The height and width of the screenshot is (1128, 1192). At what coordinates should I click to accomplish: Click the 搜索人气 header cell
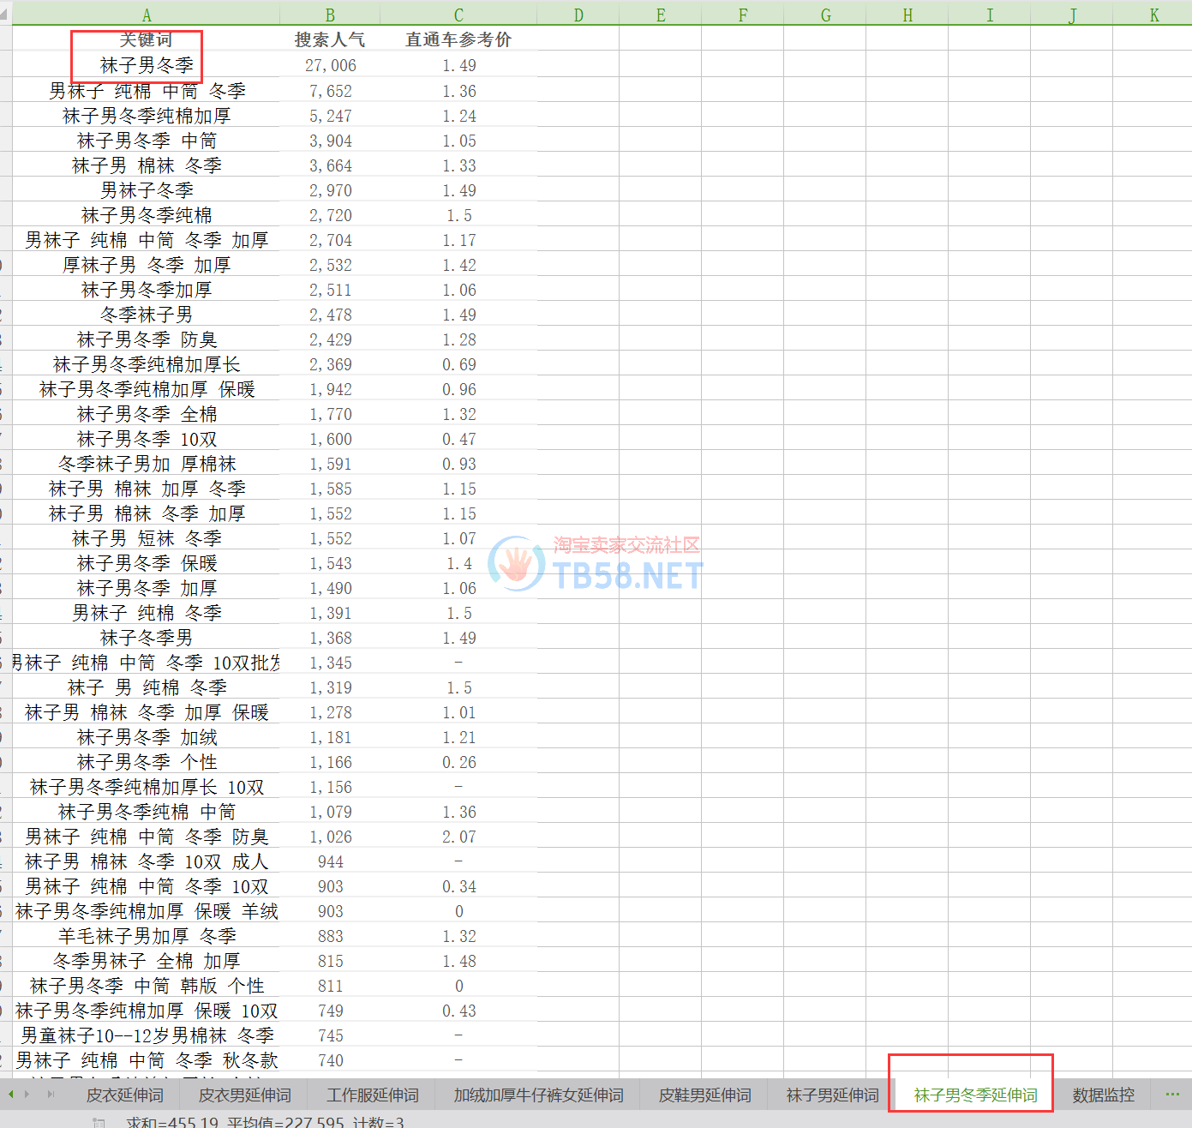[330, 39]
